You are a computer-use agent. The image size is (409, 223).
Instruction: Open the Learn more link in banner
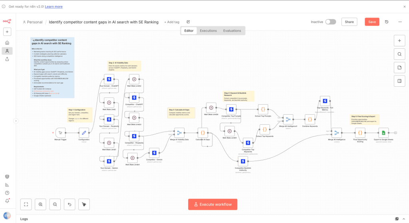54,6
